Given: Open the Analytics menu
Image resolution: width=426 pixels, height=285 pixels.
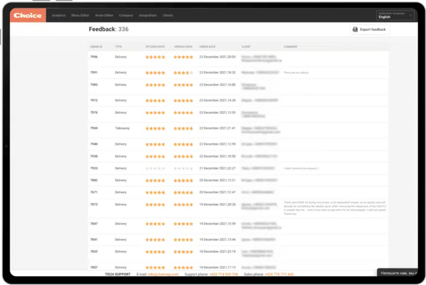Looking at the screenshot, I should (58, 15).
